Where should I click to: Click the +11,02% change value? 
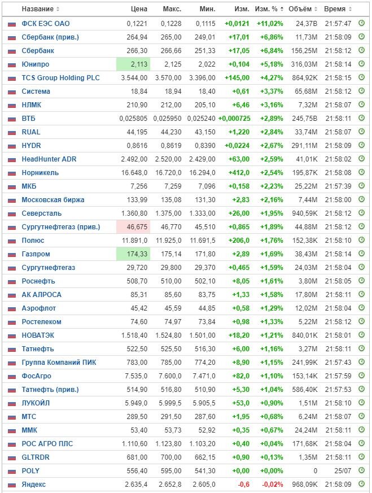point(270,24)
